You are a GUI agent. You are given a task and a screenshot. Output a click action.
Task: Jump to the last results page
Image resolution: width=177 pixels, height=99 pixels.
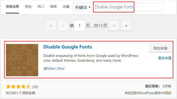point(126,25)
